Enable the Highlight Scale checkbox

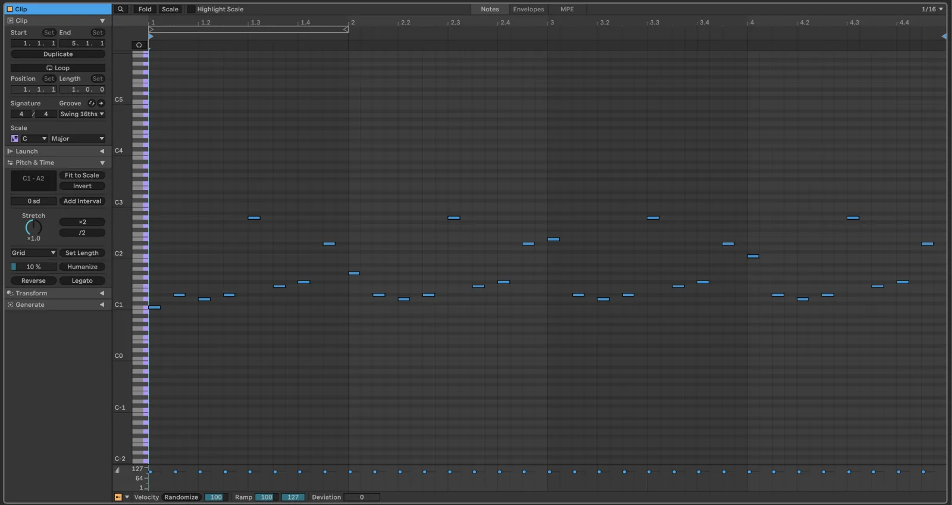pyautogui.click(x=191, y=9)
